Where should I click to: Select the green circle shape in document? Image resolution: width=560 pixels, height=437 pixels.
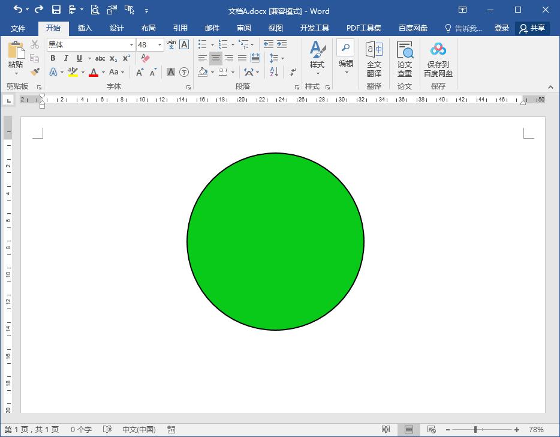pyautogui.click(x=275, y=241)
